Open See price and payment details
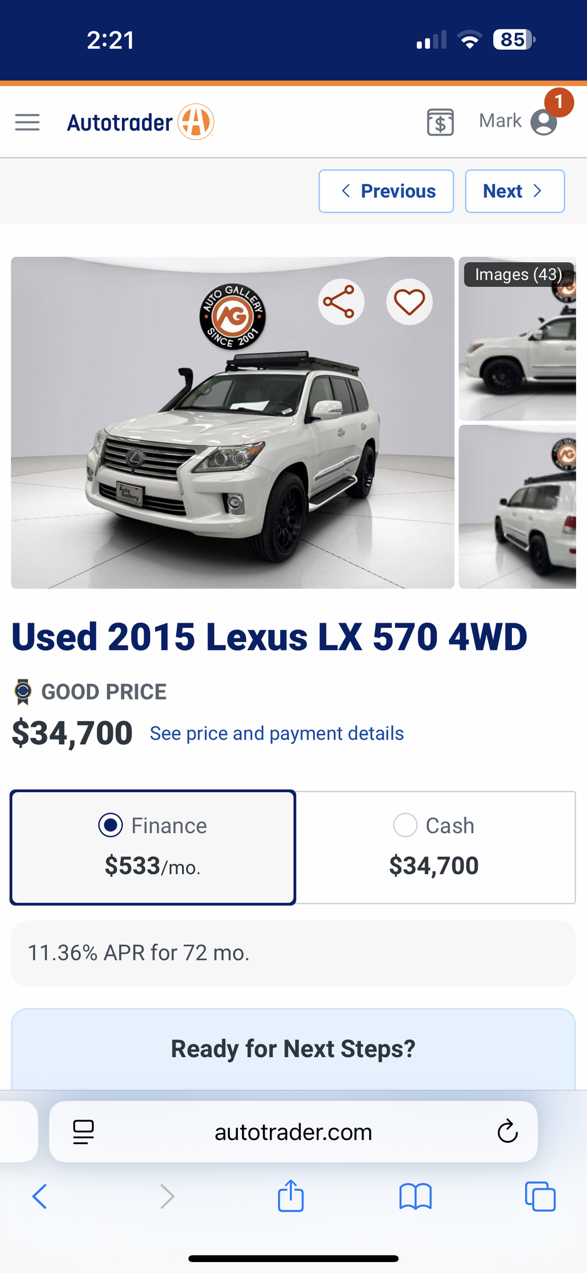The width and height of the screenshot is (587, 1273). click(277, 733)
